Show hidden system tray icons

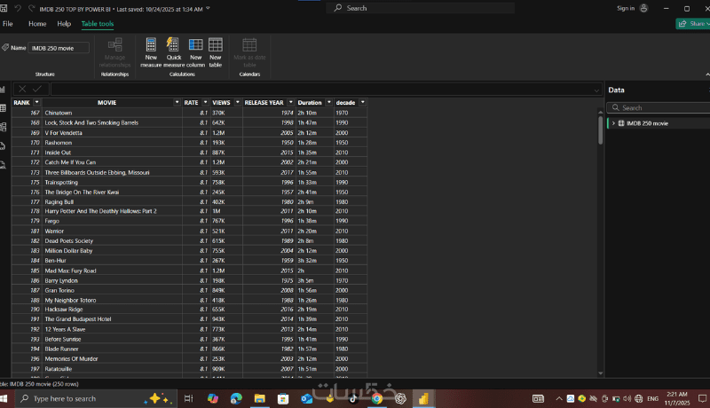click(559, 398)
